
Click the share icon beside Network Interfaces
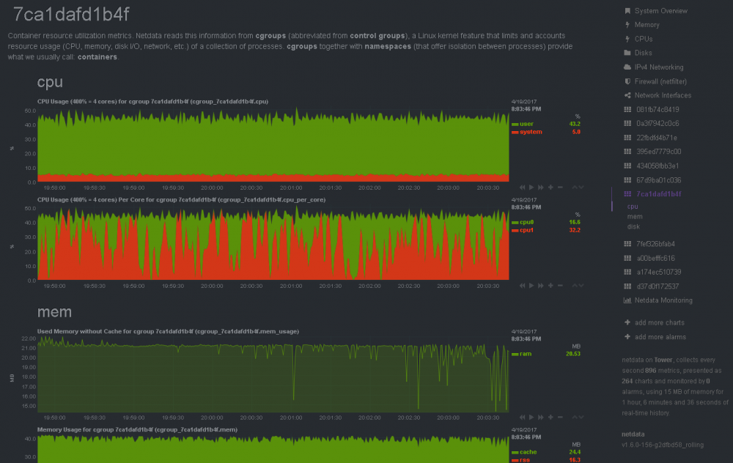[627, 95]
